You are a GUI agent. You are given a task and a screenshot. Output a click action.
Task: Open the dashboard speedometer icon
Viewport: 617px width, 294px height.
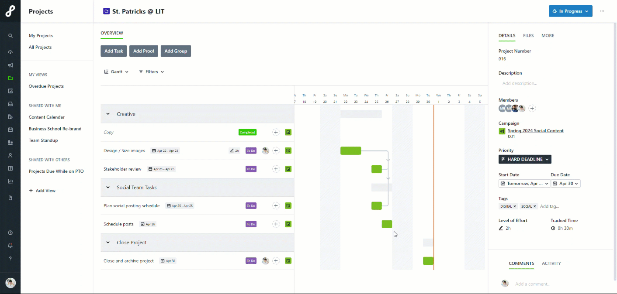click(10, 52)
